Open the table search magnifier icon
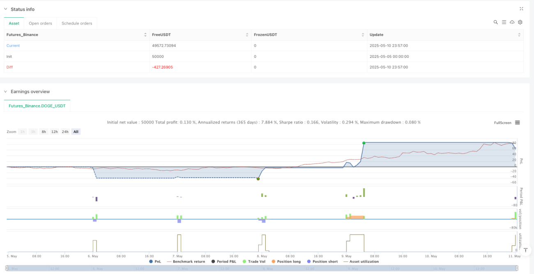 (x=496, y=22)
